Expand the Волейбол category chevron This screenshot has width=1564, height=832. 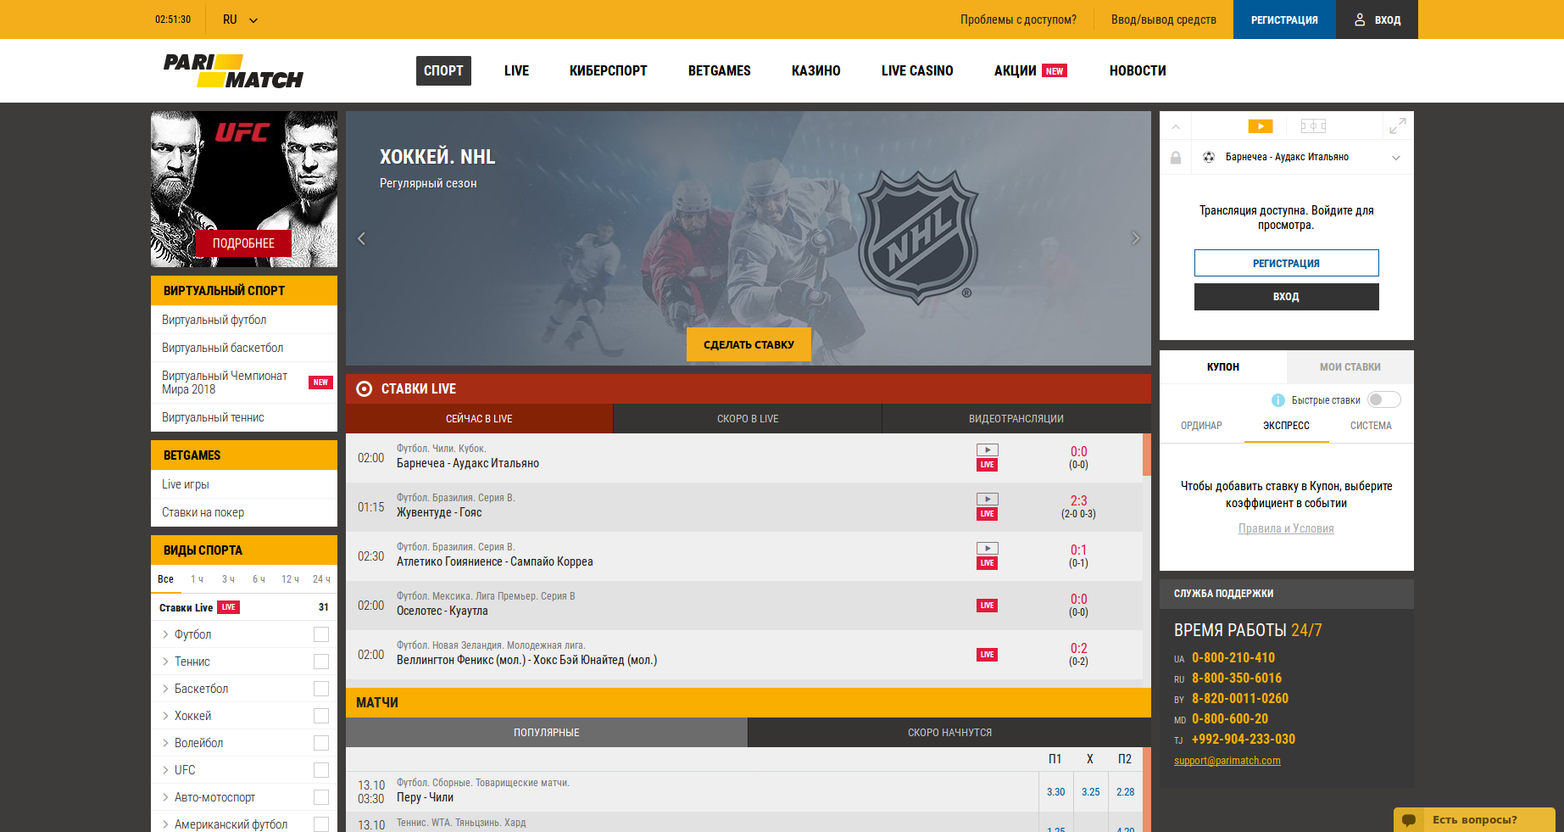point(165,743)
